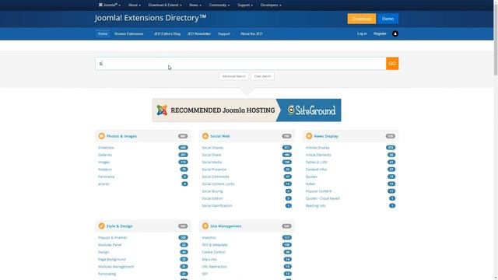This screenshot has width=498, height=280.
Task: Open the Quotes subcategory
Action: [x=311, y=177]
